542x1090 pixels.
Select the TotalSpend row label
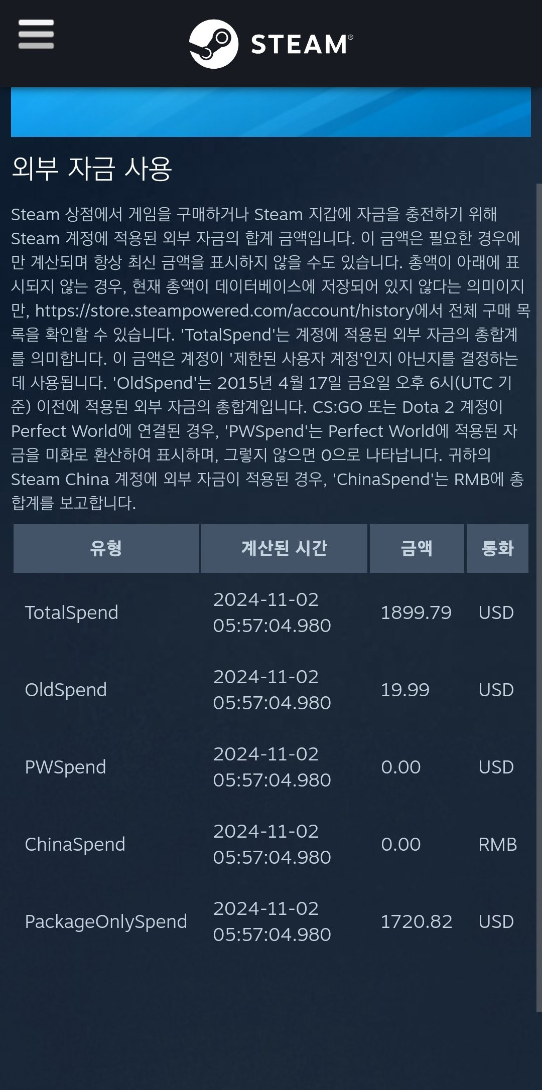[72, 612]
